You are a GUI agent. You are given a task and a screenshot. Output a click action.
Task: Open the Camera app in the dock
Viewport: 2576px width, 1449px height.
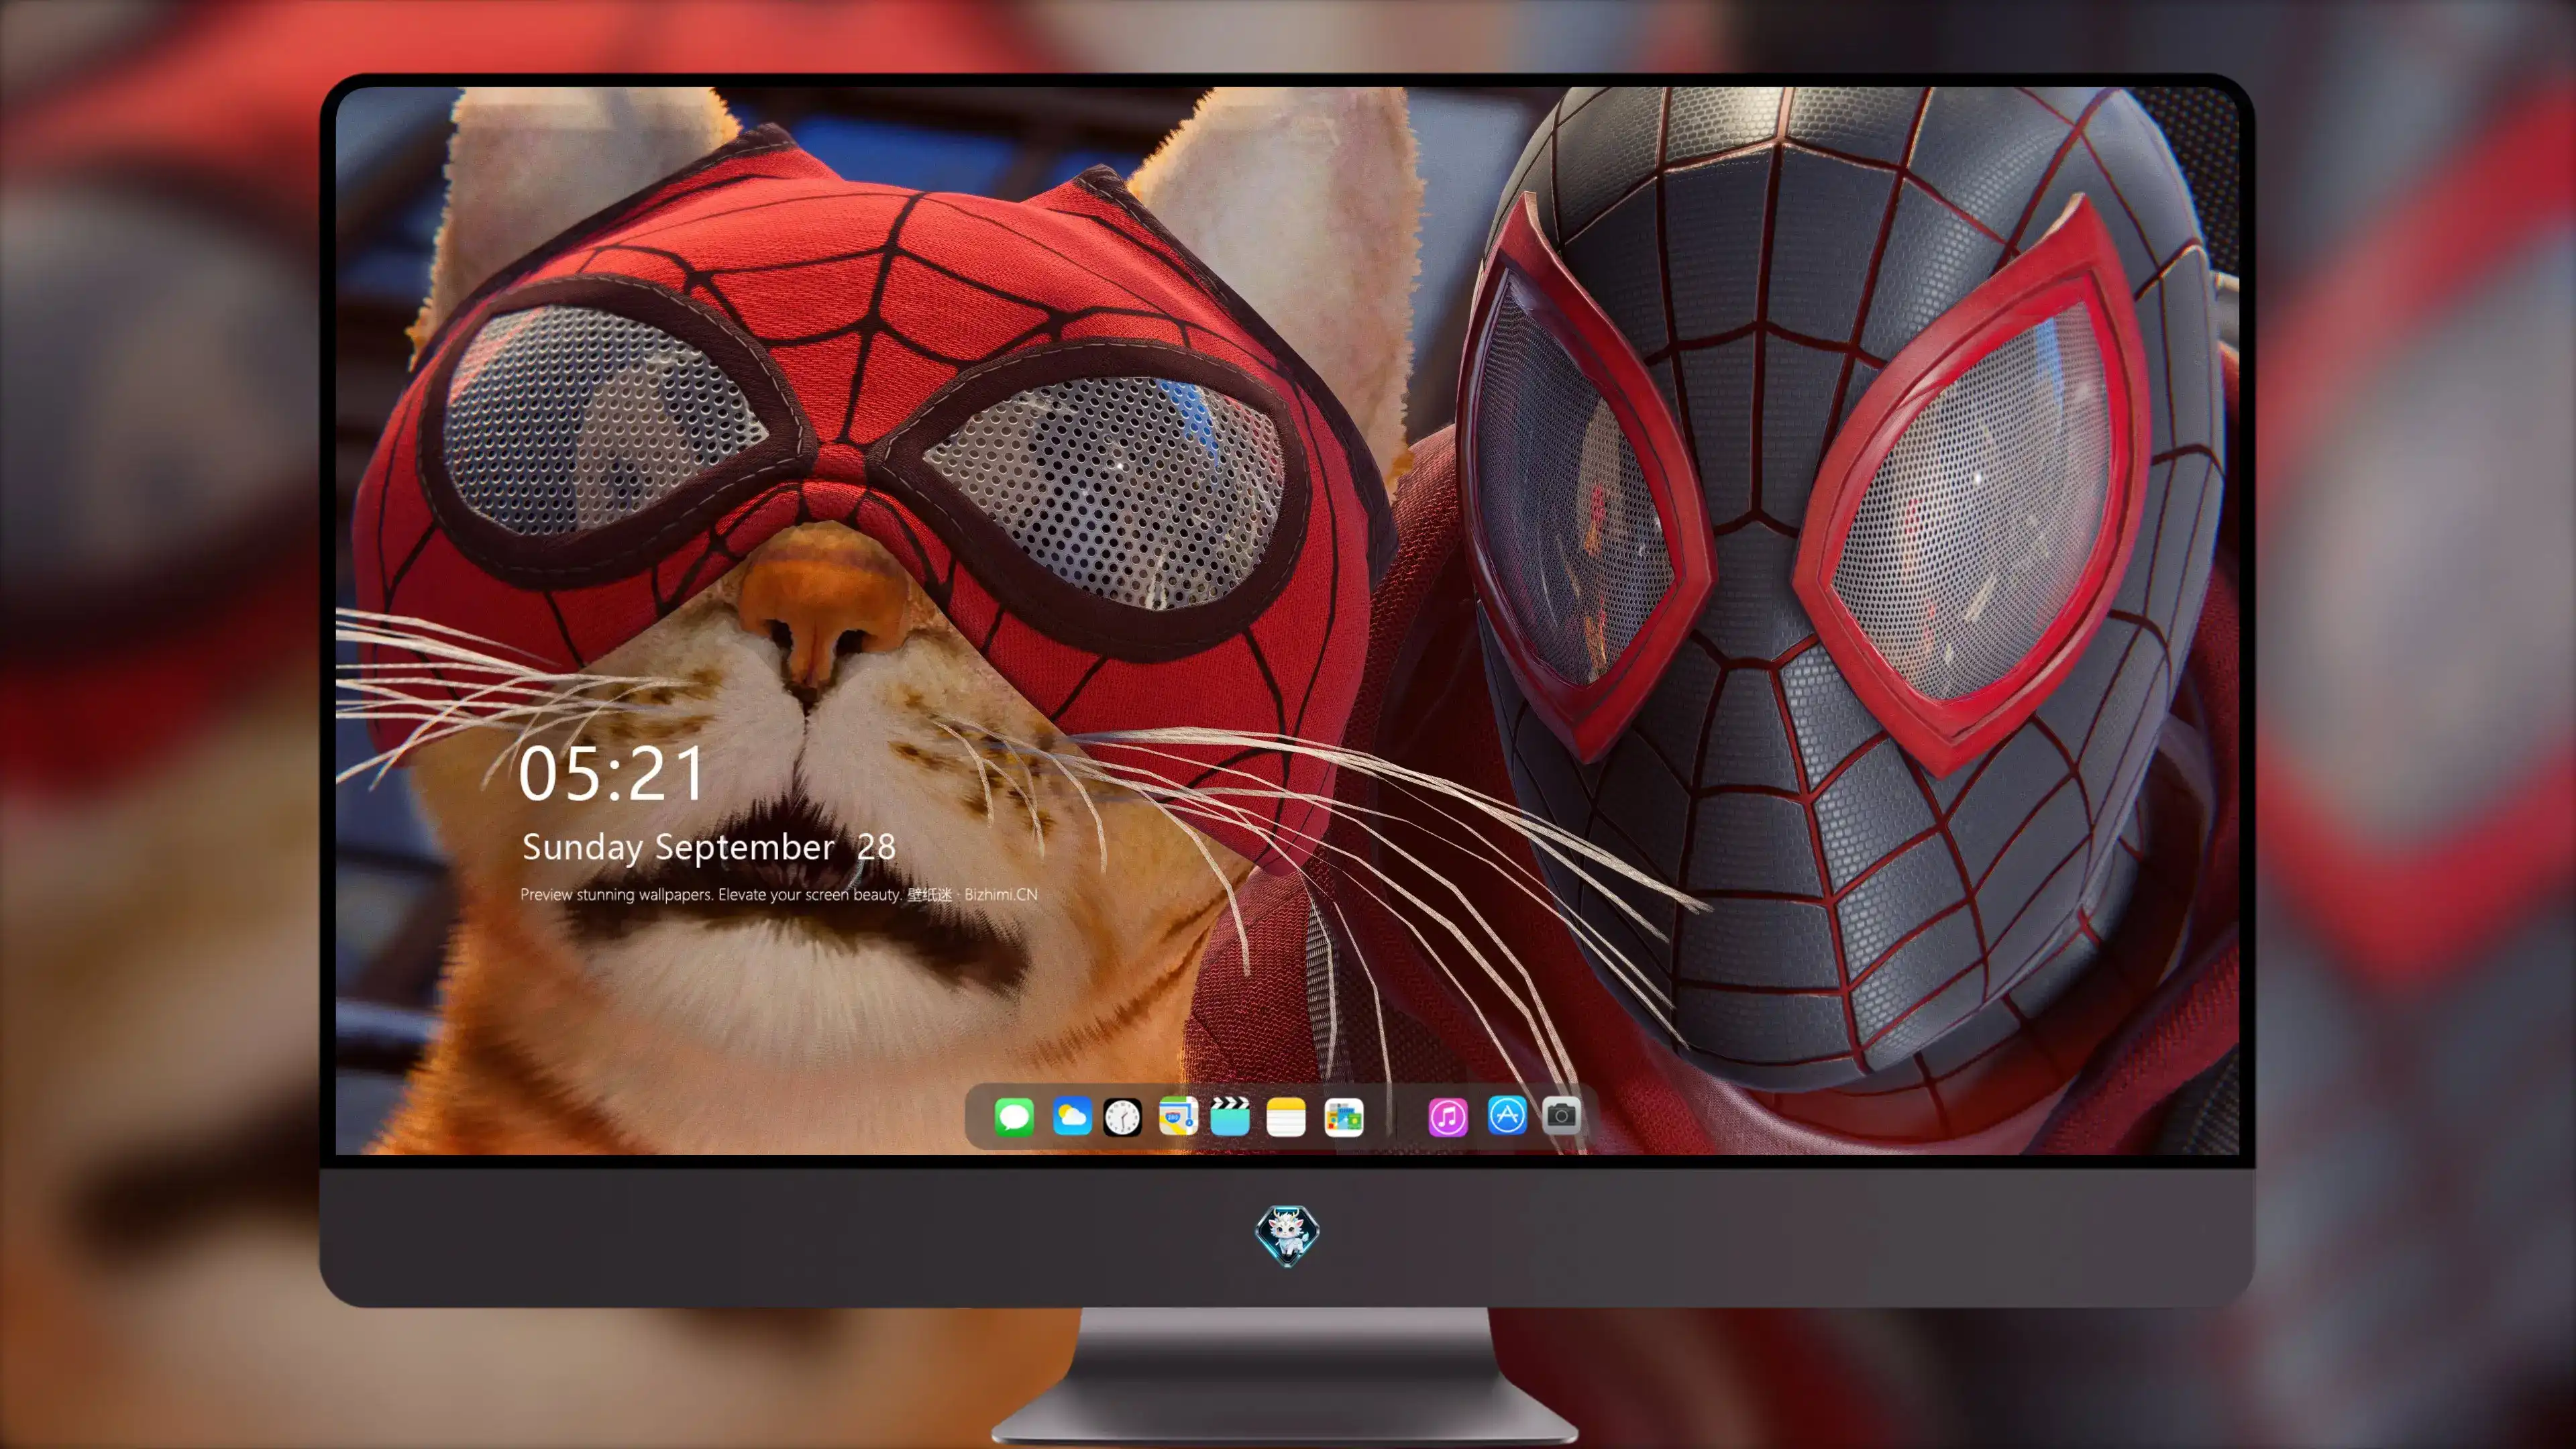(x=1561, y=1115)
